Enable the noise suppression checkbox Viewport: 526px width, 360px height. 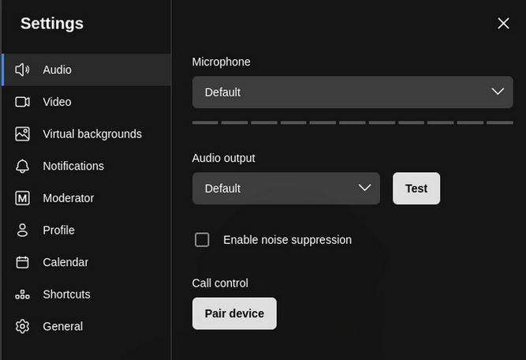[x=202, y=239]
